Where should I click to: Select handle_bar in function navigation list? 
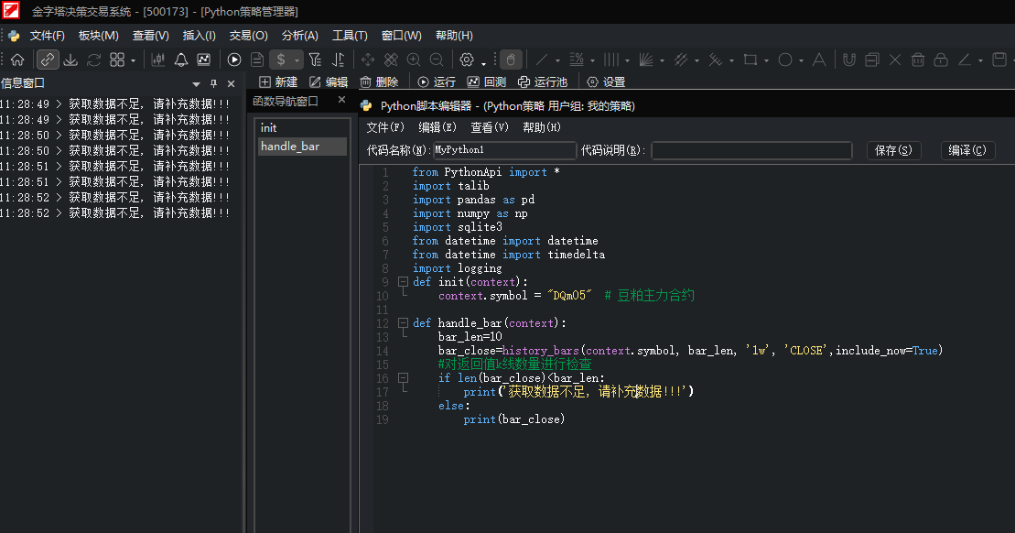(x=302, y=147)
